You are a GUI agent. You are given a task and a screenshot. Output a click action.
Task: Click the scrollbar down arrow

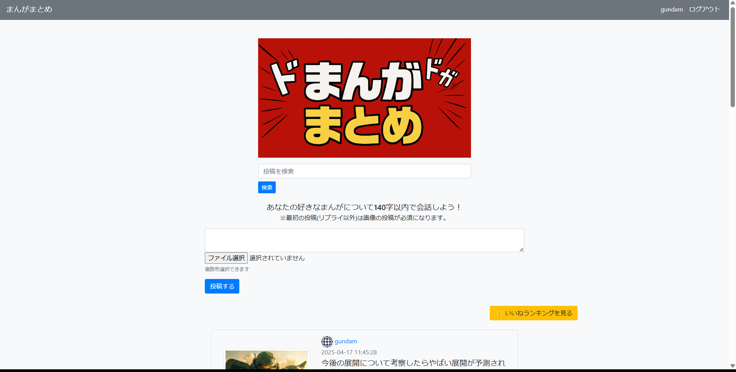[733, 366]
